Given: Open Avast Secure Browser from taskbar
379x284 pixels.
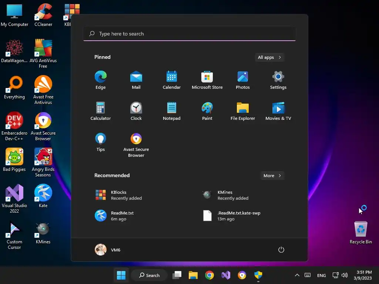Looking at the screenshot, I should [x=242, y=275].
